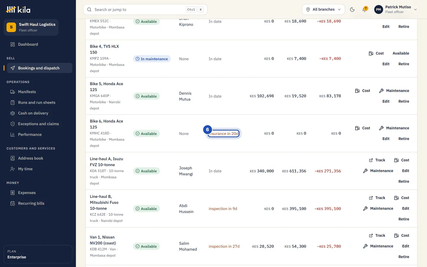Click KES 83,178 net for Bike 5
This screenshot has width=427, height=267.
330,96
